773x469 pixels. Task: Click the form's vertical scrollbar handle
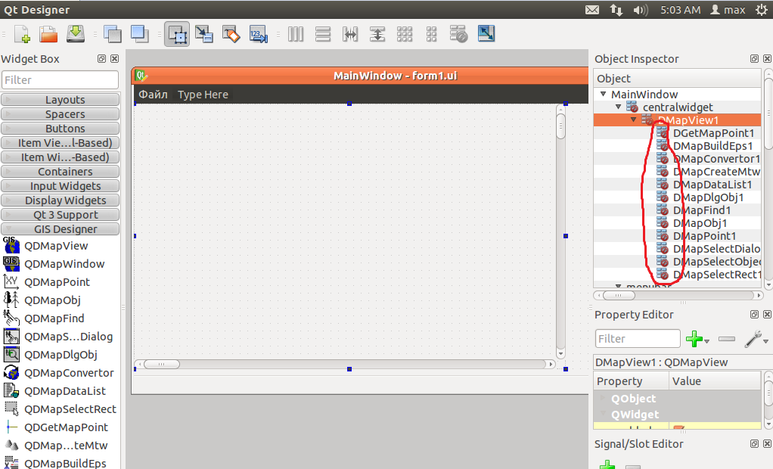point(560,126)
